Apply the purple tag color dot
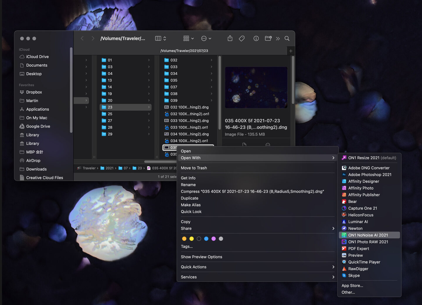 click(x=214, y=239)
